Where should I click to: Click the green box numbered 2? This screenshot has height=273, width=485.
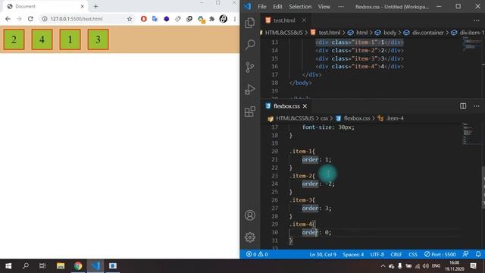[x=14, y=39]
